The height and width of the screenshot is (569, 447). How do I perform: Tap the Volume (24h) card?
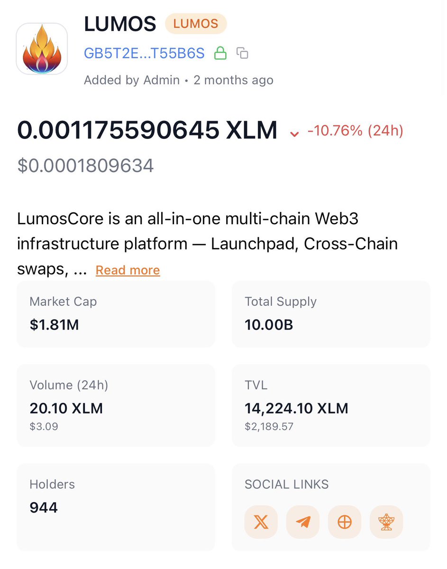pos(116,405)
